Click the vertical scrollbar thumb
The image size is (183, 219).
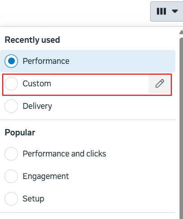[181, 128]
